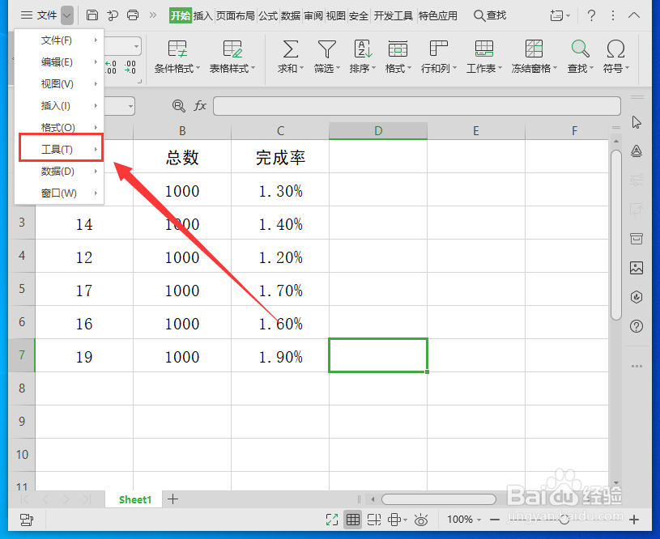Image resolution: width=660 pixels, height=539 pixels.
Task: Click the horizontal scrollbar below the sheet
Action: point(439,499)
